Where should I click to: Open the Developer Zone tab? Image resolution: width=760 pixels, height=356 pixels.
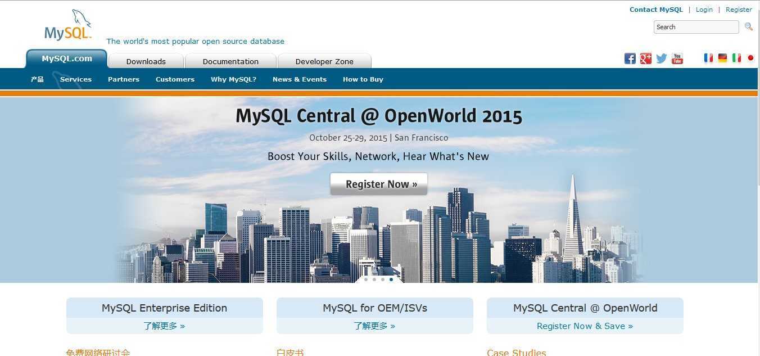click(324, 61)
